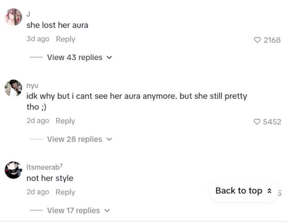Expand View 17 replies
This screenshot has height=224, width=287.
73,210
